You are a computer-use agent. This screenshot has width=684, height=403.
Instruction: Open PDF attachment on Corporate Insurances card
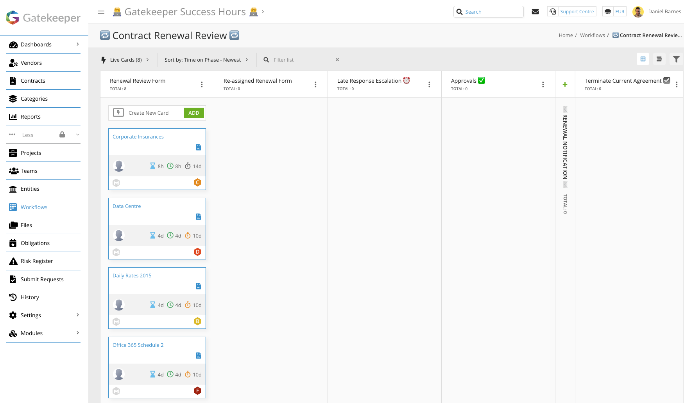pos(198,147)
